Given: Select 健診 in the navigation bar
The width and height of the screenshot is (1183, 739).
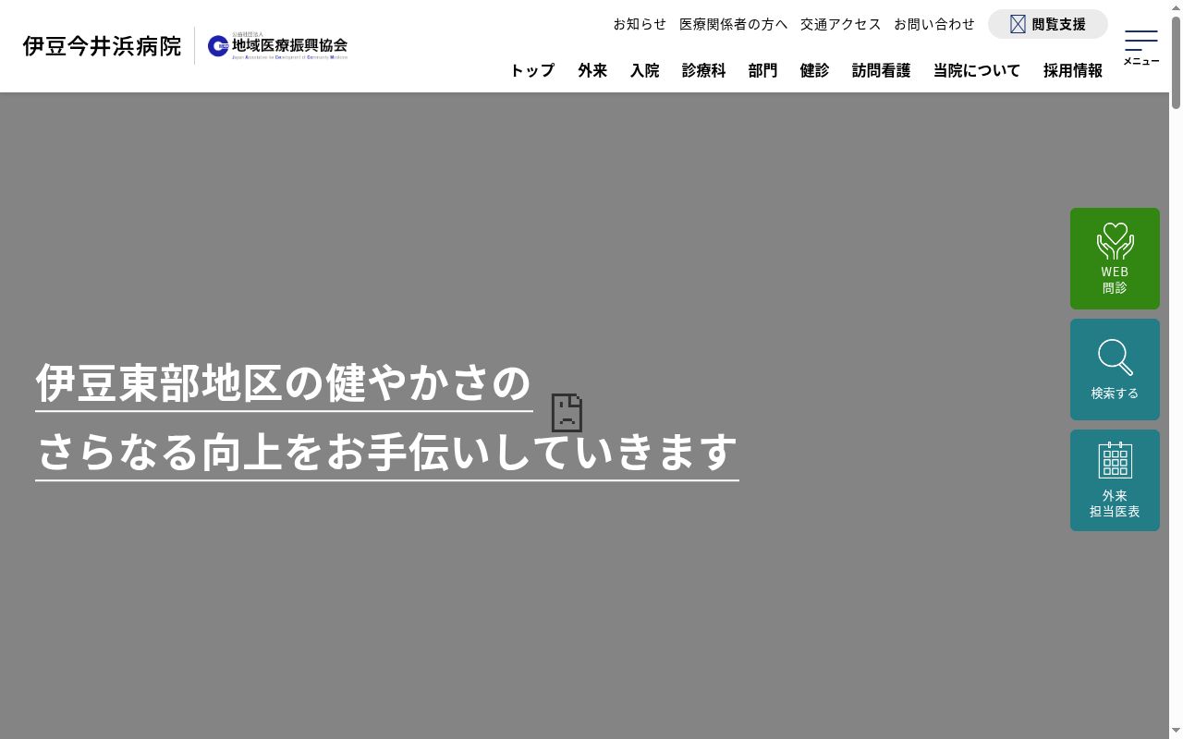Looking at the screenshot, I should point(815,70).
